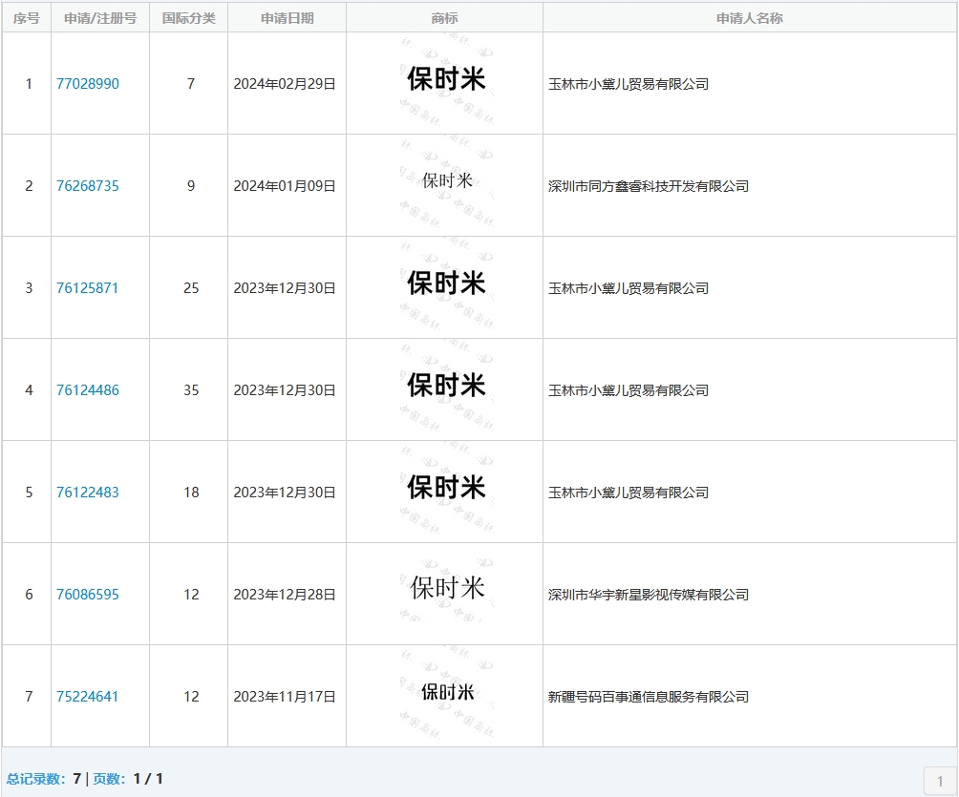Viewport: 959px width, 797px height.
Task: Open the 保时米 trademark image in row 2
Action: click(x=446, y=181)
